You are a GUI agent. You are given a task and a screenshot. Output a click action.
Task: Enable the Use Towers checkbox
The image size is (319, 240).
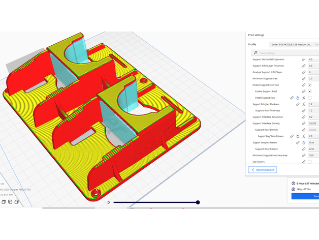coord(310,162)
